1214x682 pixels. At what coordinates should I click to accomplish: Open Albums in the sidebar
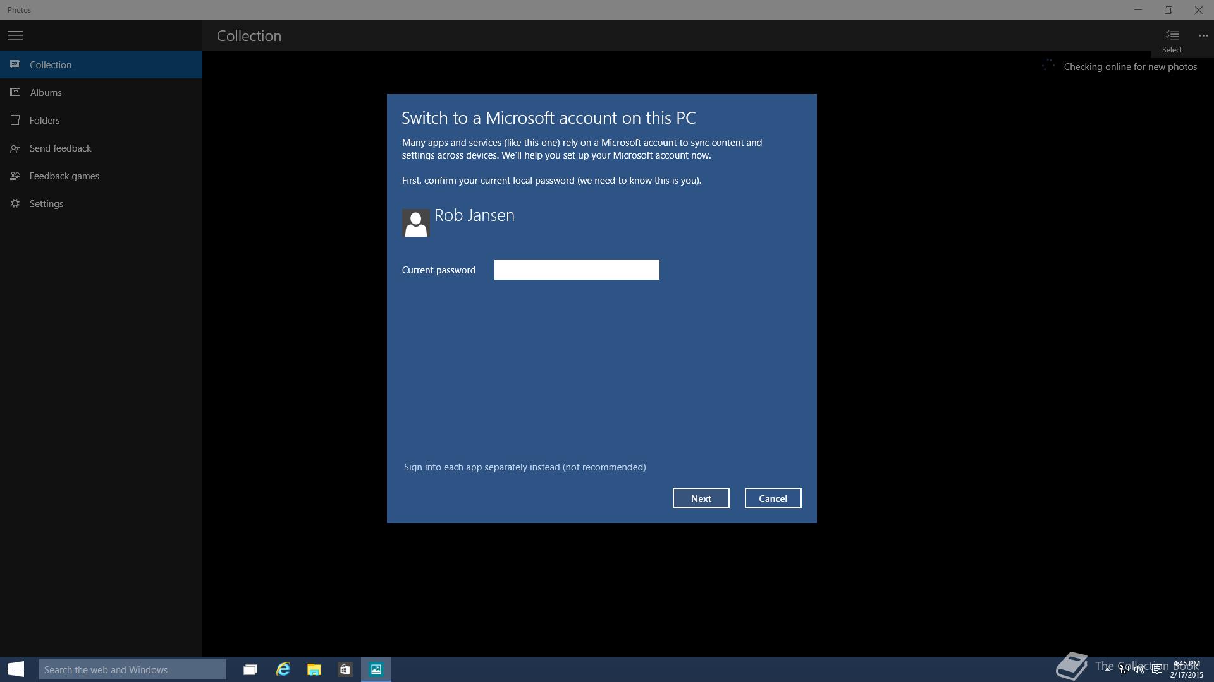click(x=101, y=92)
